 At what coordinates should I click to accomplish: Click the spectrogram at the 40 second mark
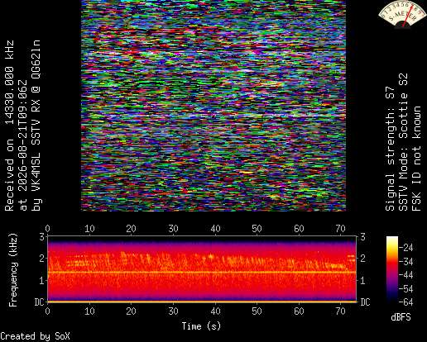coord(215,268)
